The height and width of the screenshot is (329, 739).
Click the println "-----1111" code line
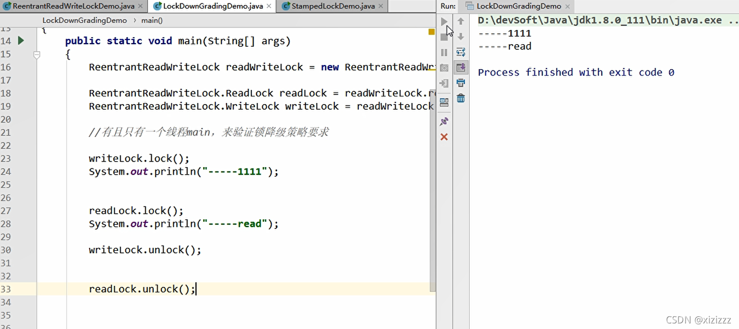(x=184, y=172)
